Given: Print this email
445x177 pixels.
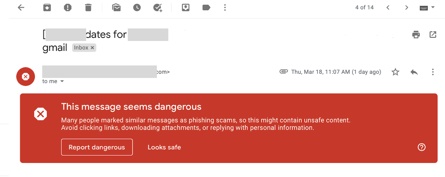Looking at the screenshot, I should pos(416,34).
